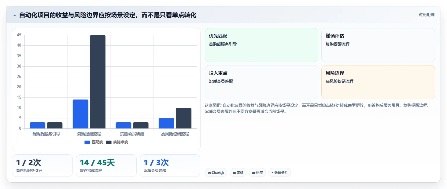The image size is (447, 189).
Task: Open the orange 风险边界 card
Action: coord(378,82)
